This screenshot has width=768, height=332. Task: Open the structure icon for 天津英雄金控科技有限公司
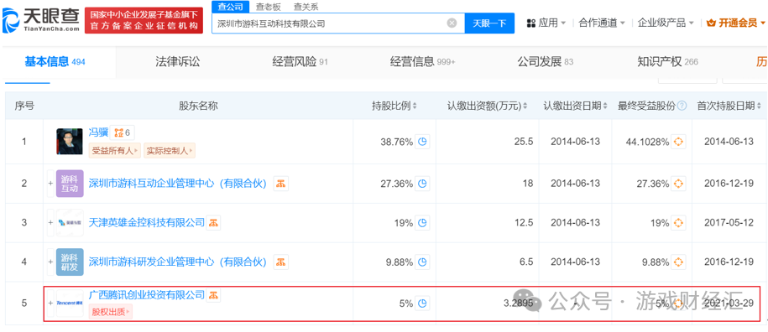click(213, 222)
